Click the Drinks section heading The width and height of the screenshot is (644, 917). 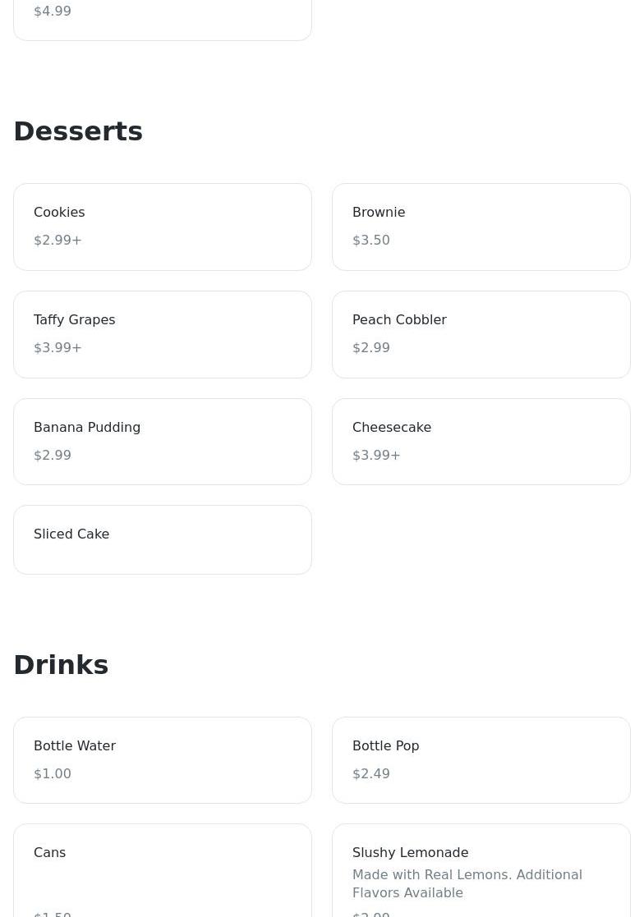click(x=61, y=665)
